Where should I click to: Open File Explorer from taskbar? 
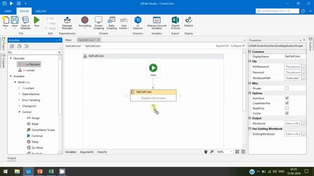(17, 172)
